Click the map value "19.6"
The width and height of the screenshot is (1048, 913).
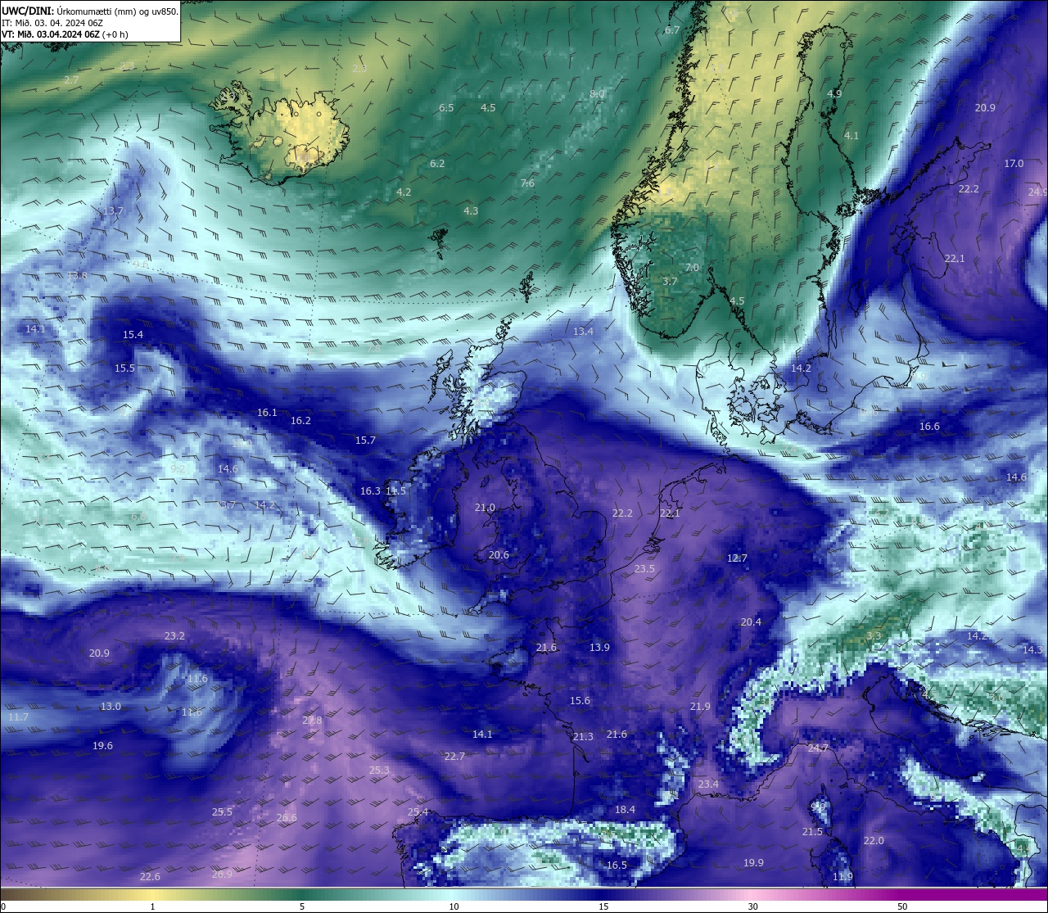[x=102, y=746]
